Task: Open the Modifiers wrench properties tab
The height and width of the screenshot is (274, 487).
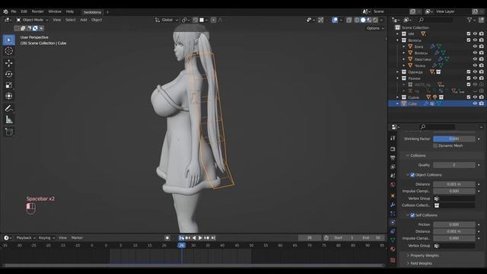Action: click(393, 205)
